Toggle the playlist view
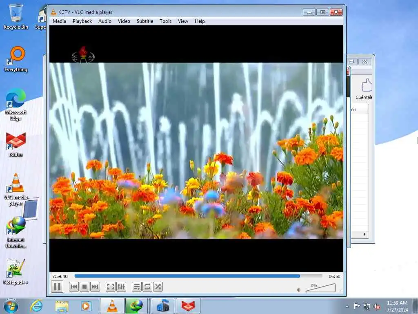This screenshot has width=418, height=314. [x=136, y=287]
